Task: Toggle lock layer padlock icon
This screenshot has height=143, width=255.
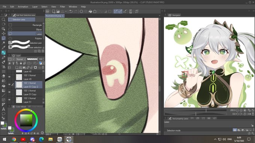Action: pyautogui.click(x=21, y=63)
